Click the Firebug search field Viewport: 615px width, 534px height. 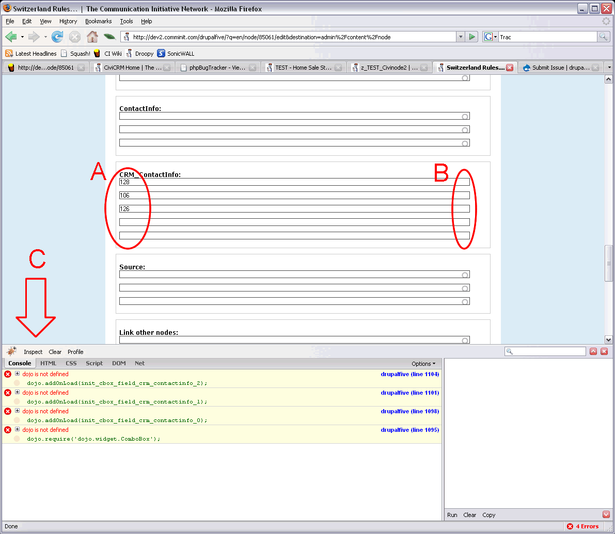click(545, 351)
